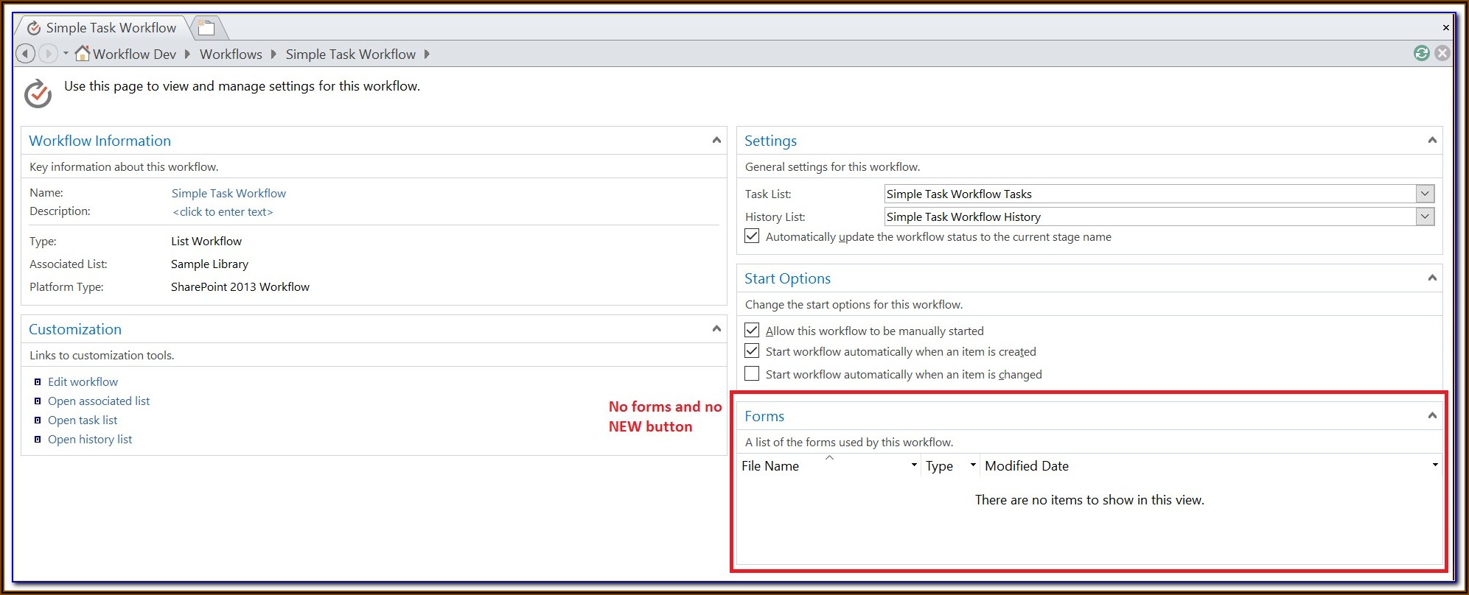Click description field to enter text
Screen dimensions: 1469x595
tap(223, 212)
